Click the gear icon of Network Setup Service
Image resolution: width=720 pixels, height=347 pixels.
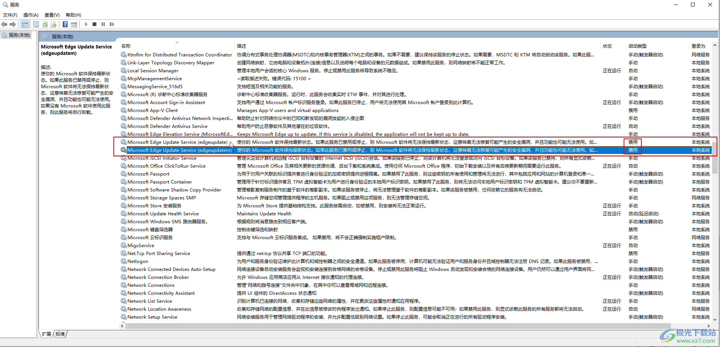(x=124, y=317)
